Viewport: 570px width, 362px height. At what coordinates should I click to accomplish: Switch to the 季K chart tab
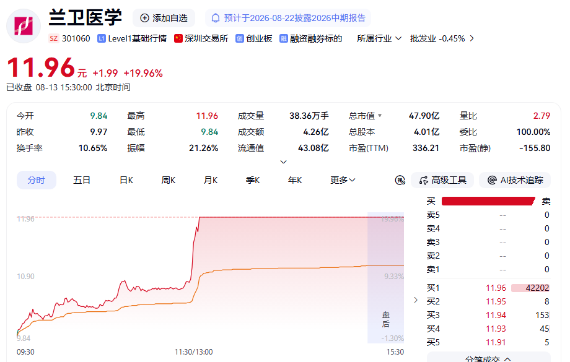point(253,180)
